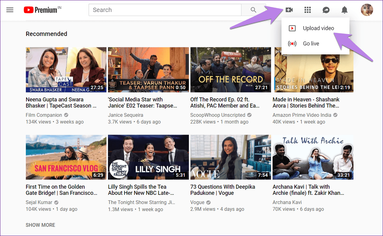Open the San Francisco Vlog thumbnail
Screen dimensions: 383x236
click(66, 157)
